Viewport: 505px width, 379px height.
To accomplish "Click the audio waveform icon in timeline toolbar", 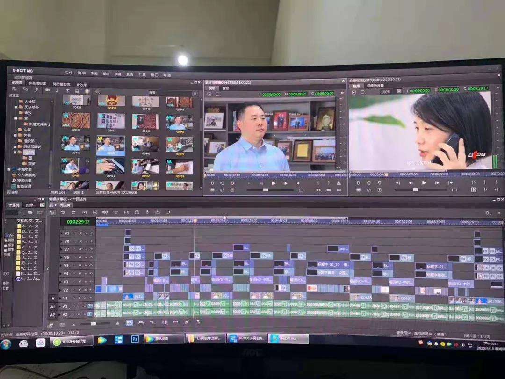I will tap(105, 212).
